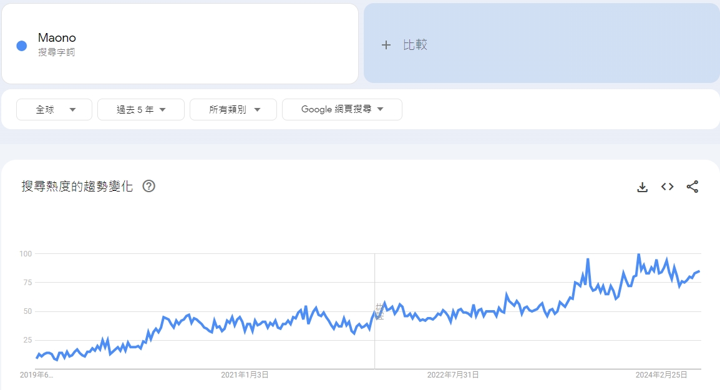Click the truncated 2019年6… axis label
The image size is (720, 390).
(36, 375)
